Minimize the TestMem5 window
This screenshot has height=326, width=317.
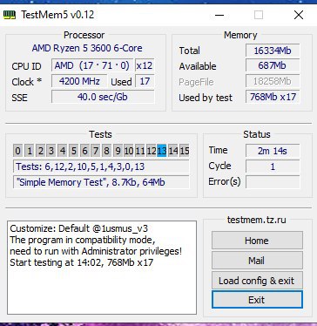tap(219, 15)
